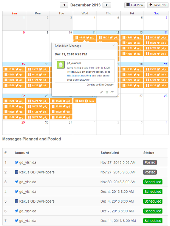Open the 15:28 event on December 15
The width and height of the screenshot is (170, 226).
click(x=14, y=69)
